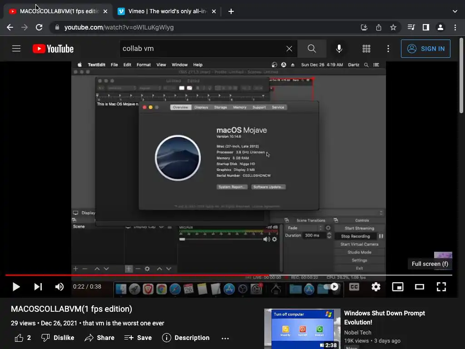Close the MACOSCOLLABVM tab
This screenshot has width=465, height=349.
tap(105, 11)
